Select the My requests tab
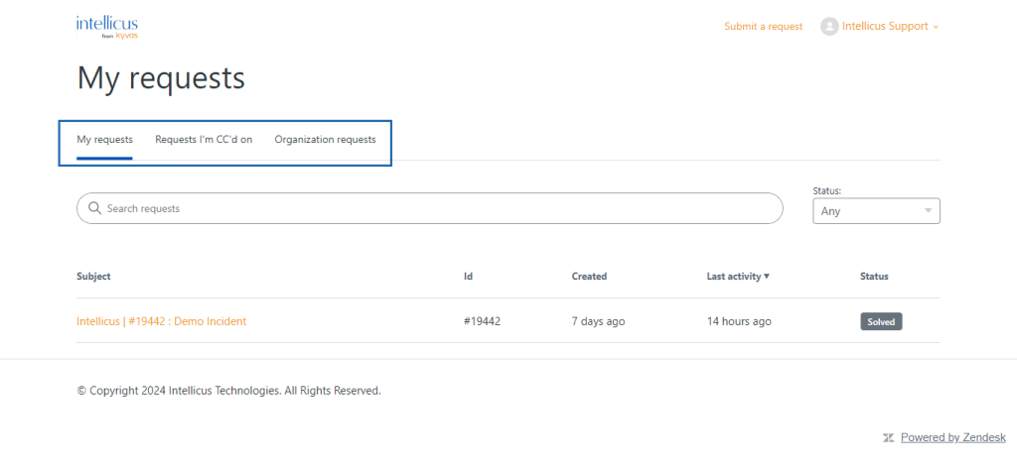Image resolution: width=1017 pixels, height=471 pixels. click(104, 139)
